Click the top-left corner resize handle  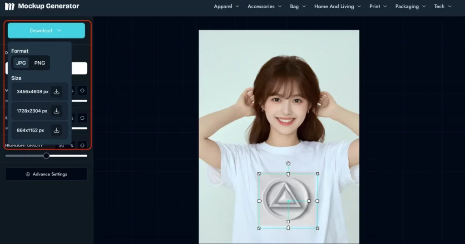coord(259,174)
